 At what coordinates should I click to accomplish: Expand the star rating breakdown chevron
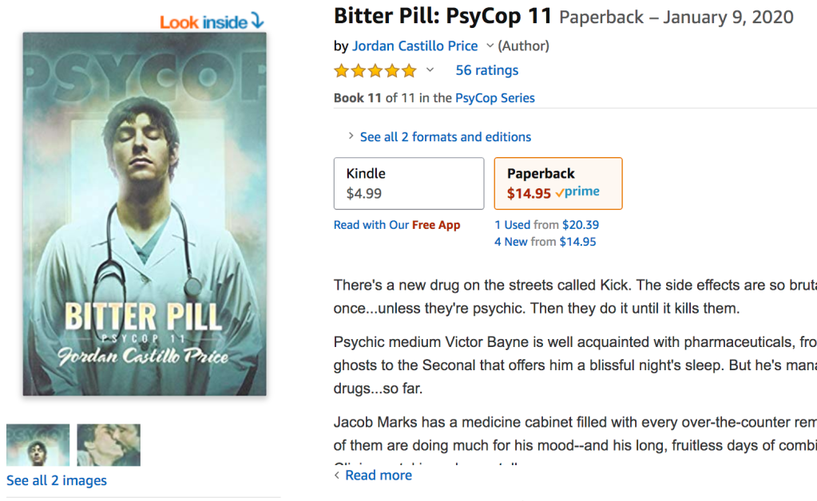pos(430,69)
